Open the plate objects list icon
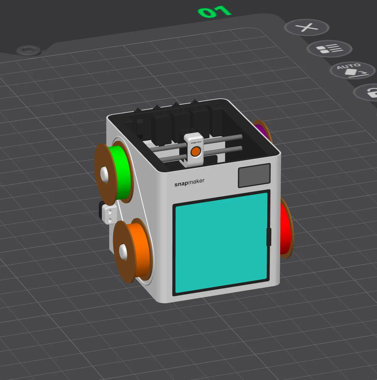 pyautogui.click(x=329, y=49)
